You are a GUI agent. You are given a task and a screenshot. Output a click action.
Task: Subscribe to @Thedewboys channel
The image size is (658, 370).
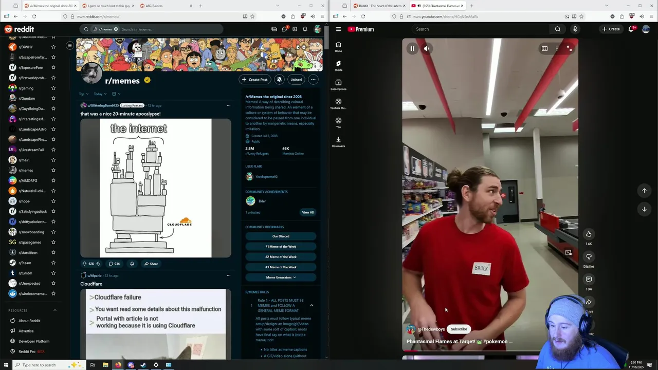459,329
